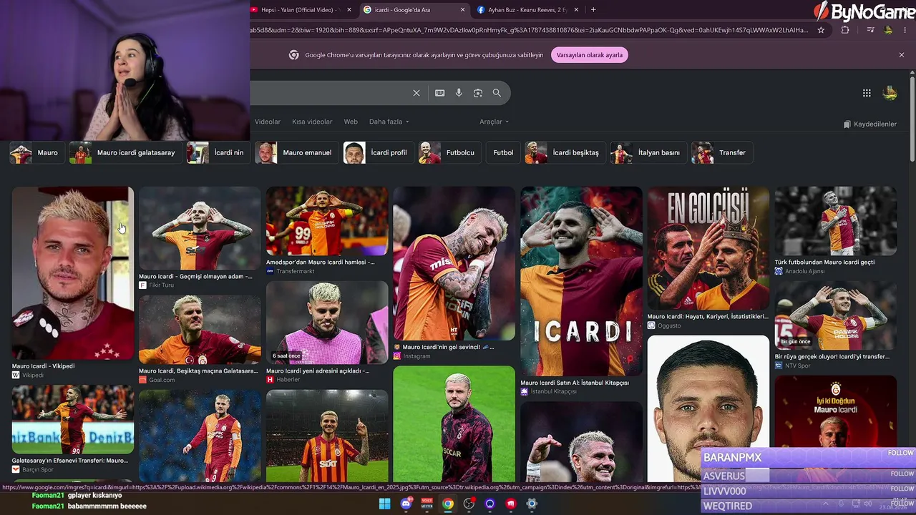Open the Mauro Icardi - Vikipedi image result
The image size is (916, 515).
[x=73, y=273]
